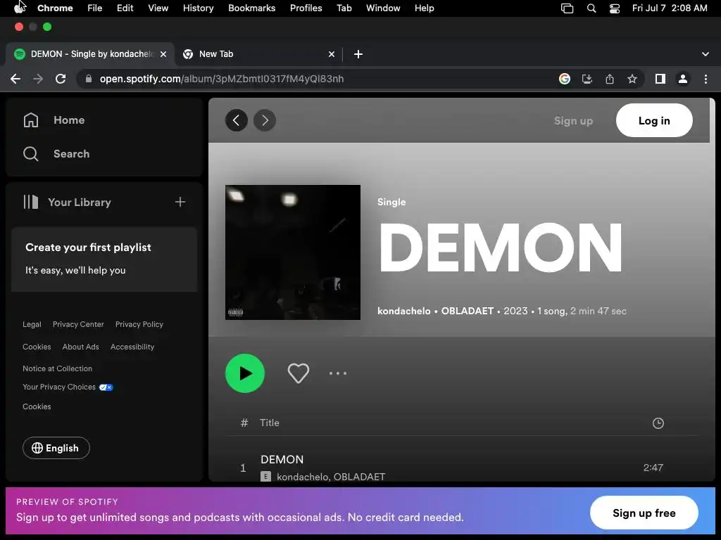The height and width of the screenshot is (540, 721).
Task: Save DEMON to library with heart icon
Action: pos(299,373)
